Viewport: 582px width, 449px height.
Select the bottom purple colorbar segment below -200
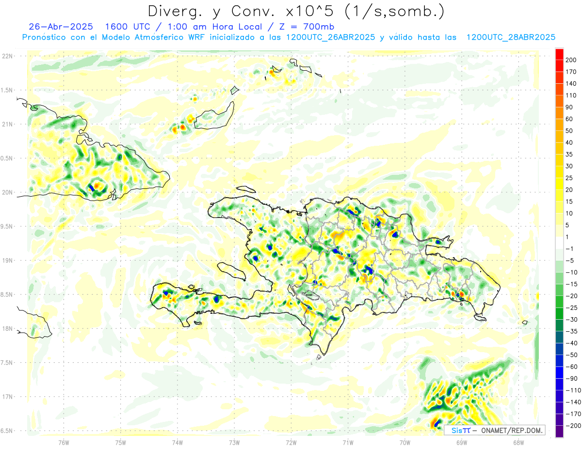point(559,432)
